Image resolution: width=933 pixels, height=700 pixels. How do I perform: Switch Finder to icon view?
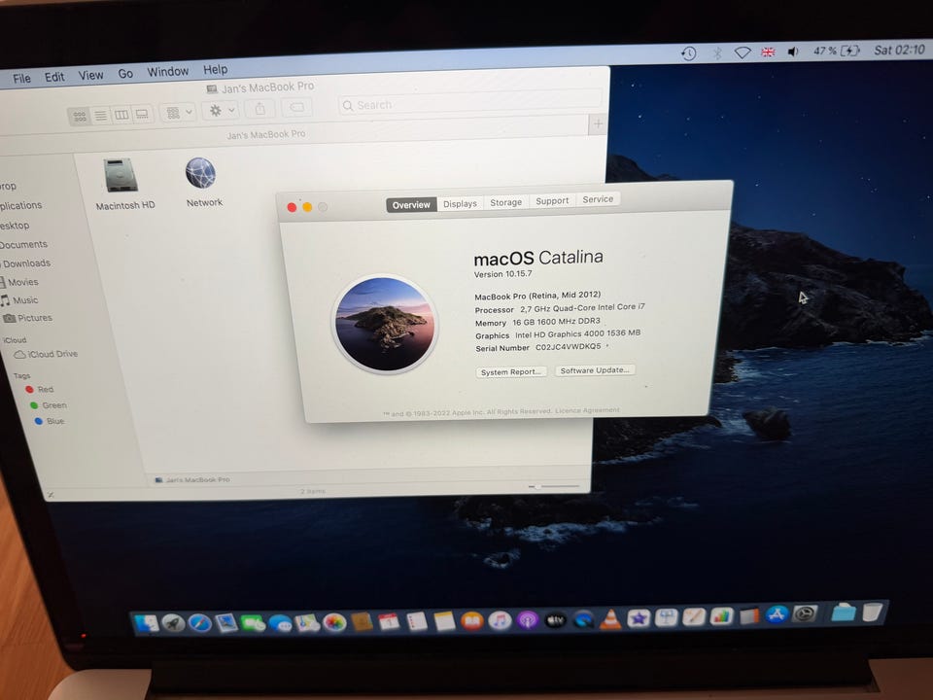tap(80, 116)
